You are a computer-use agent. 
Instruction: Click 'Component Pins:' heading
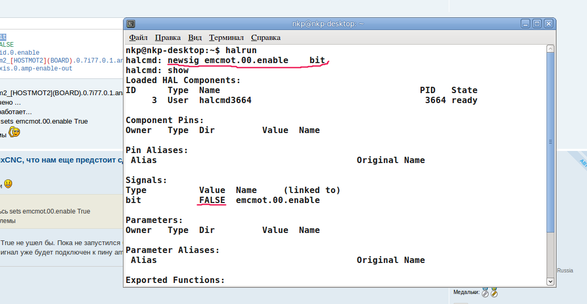click(165, 120)
